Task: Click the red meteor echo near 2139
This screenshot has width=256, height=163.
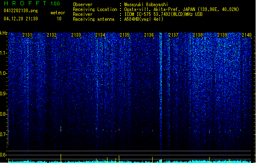Action: pyautogui.click(x=209, y=131)
